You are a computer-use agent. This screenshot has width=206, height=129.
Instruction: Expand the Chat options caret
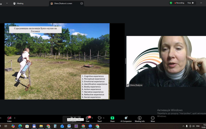[x=92, y=118]
